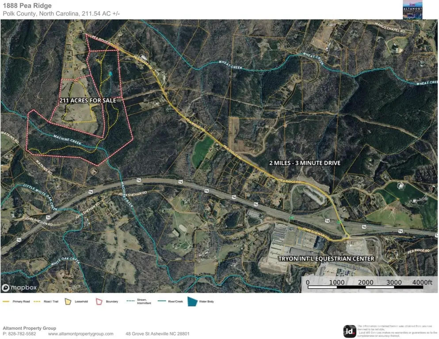Click the Mapbox logo on the map
Image resolution: width=439 pixels, height=339 pixels.
(x=19, y=288)
